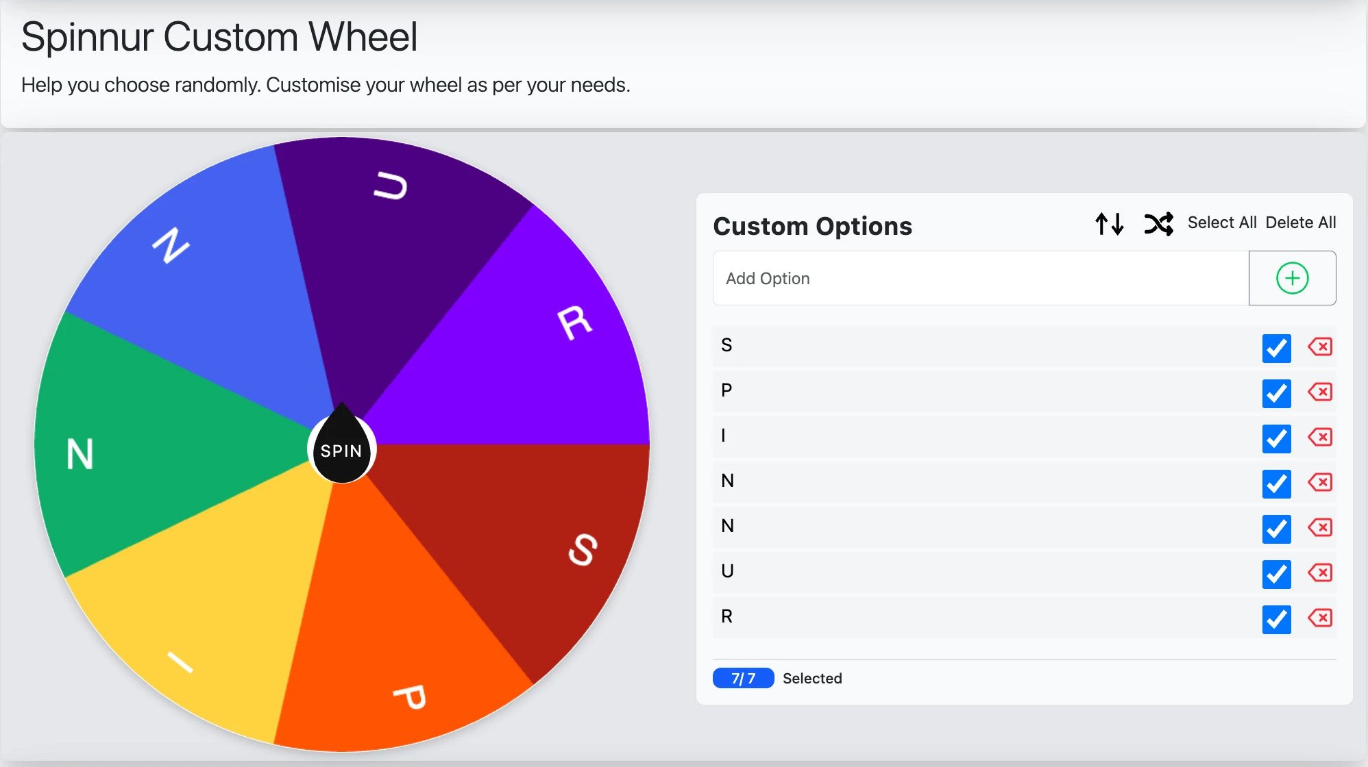The width and height of the screenshot is (1368, 767).
Task: Delete option S using its red delete icon
Action: [x=1321, y=347]
